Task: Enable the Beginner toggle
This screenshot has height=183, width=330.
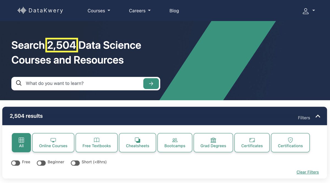Action: click(41, 163)
